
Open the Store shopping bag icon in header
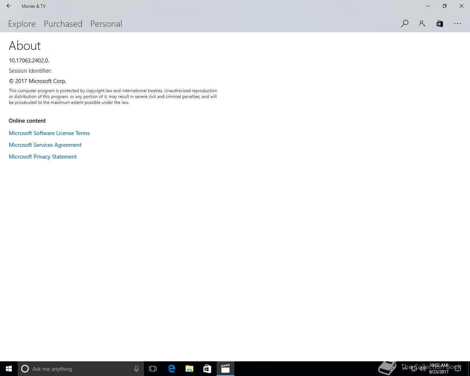(440, 23)
